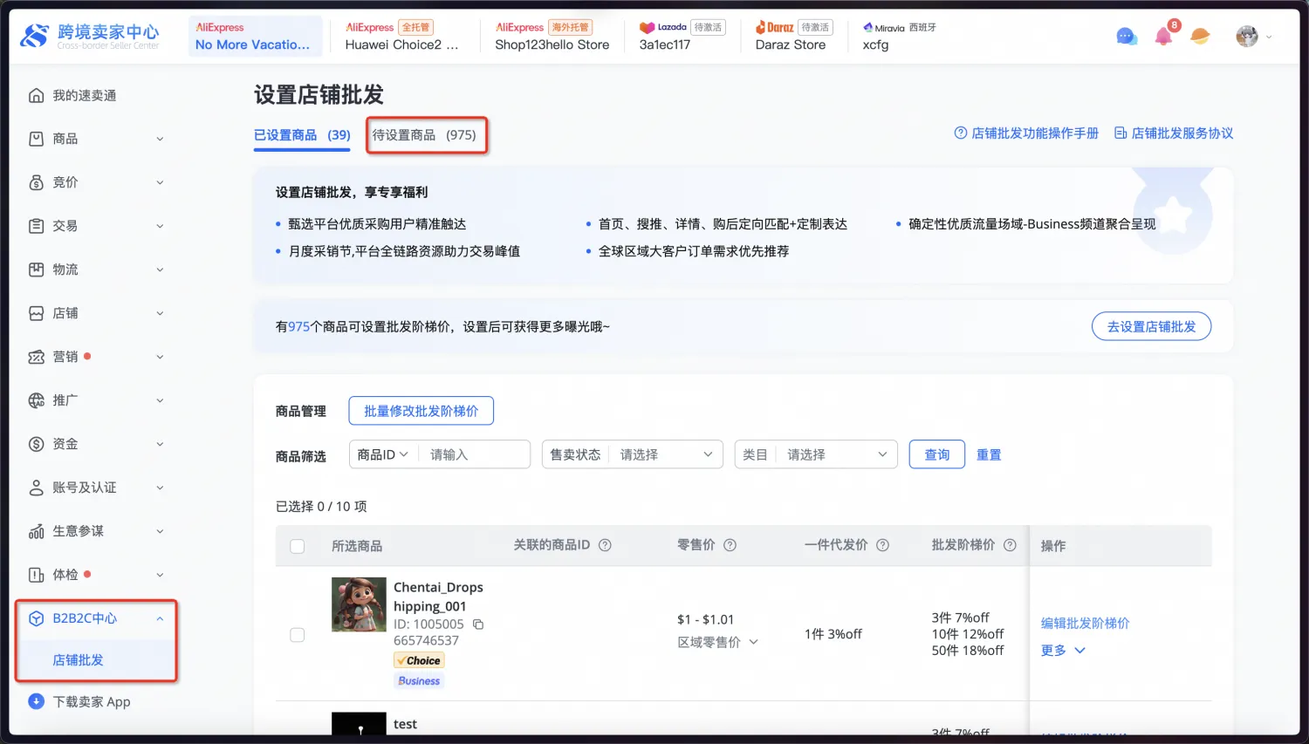This screenshot has width=1309, height=744.
Task: Click info icon next to 一件代发价
Action: coord(882,545)
